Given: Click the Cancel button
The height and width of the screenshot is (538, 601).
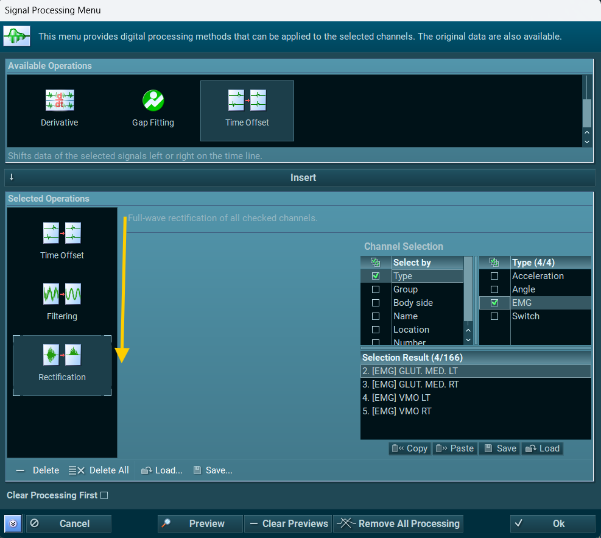Looking at the screenshot, I should coord(69,523).
